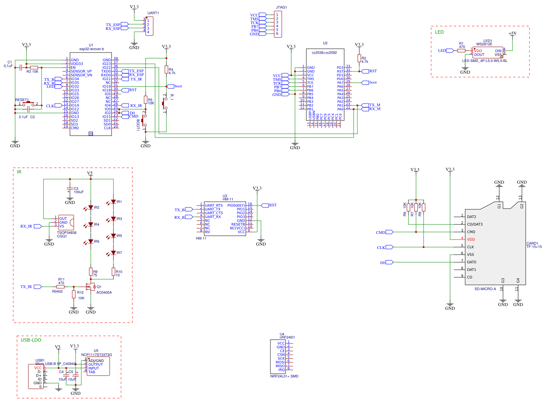
Task: Click resistor R4 labeled 4.7k
Action: click(166, 70)
